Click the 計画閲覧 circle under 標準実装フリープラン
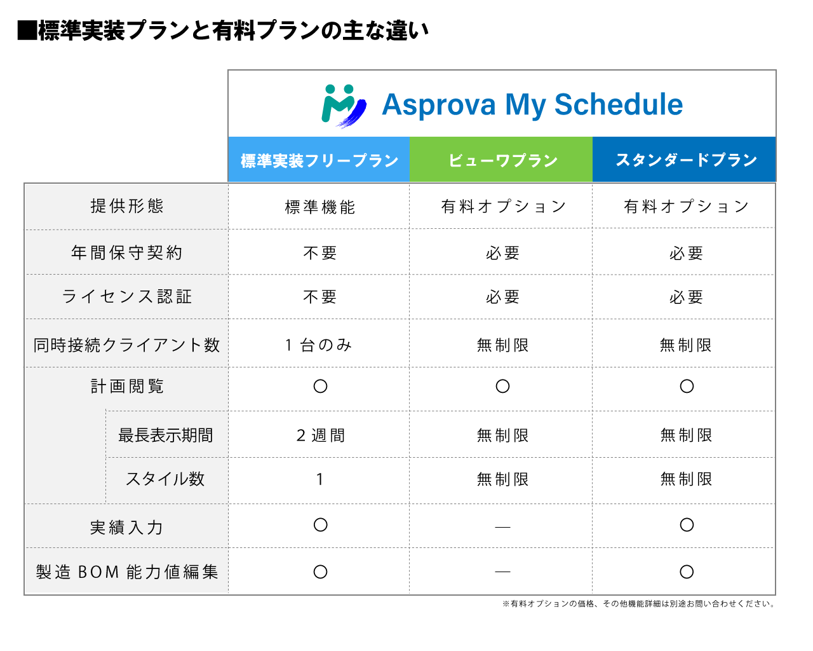813x651 pixels. coord(321,387)
